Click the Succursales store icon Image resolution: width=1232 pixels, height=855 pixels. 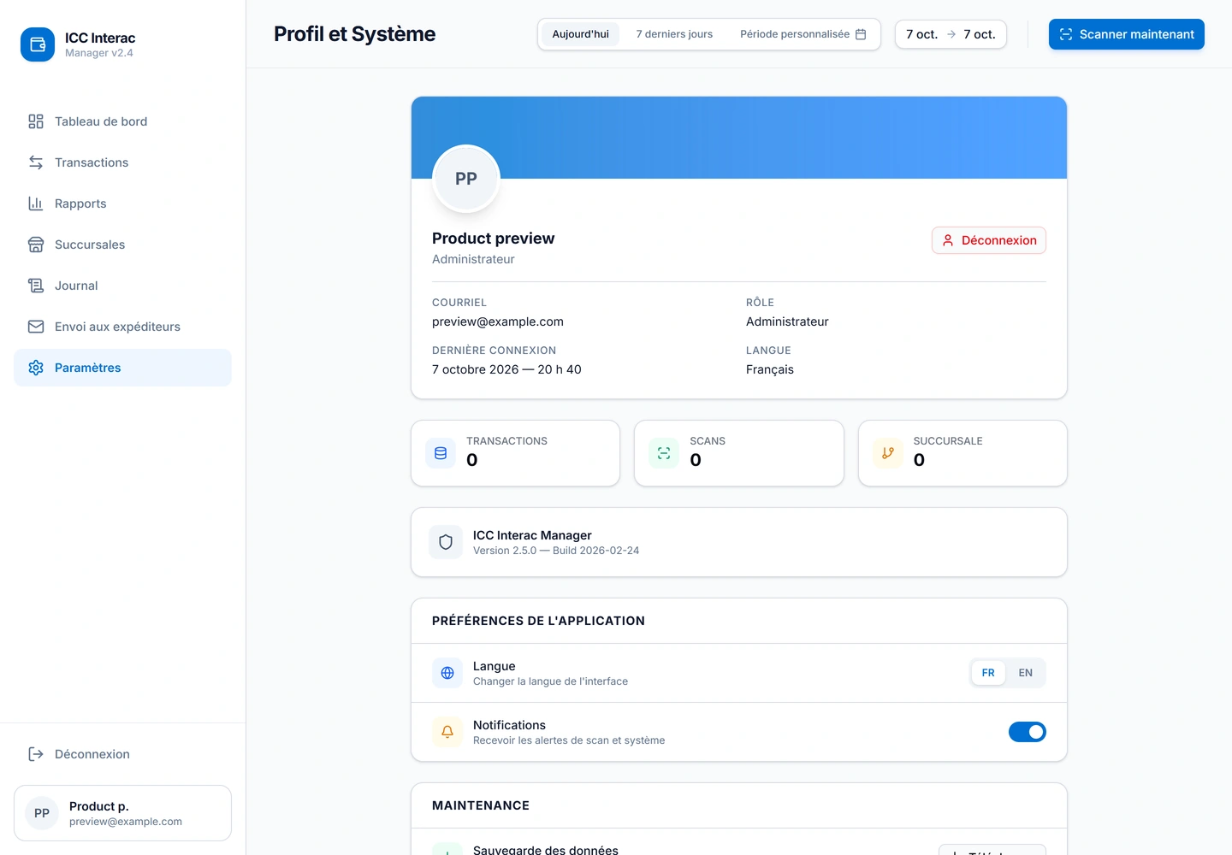coord(36,245)
